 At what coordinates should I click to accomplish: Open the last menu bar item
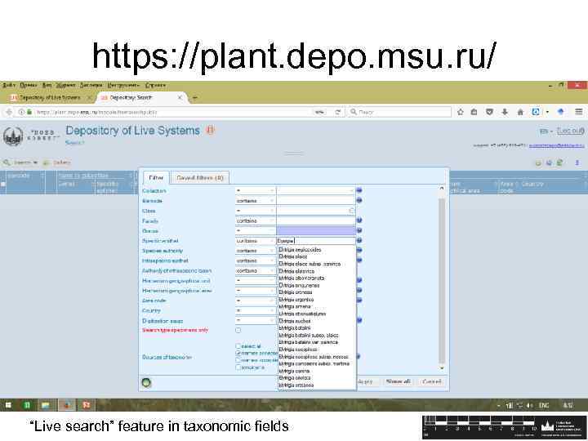(155, 85)
